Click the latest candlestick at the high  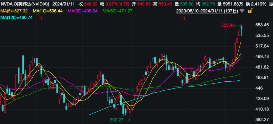point(242,30)
